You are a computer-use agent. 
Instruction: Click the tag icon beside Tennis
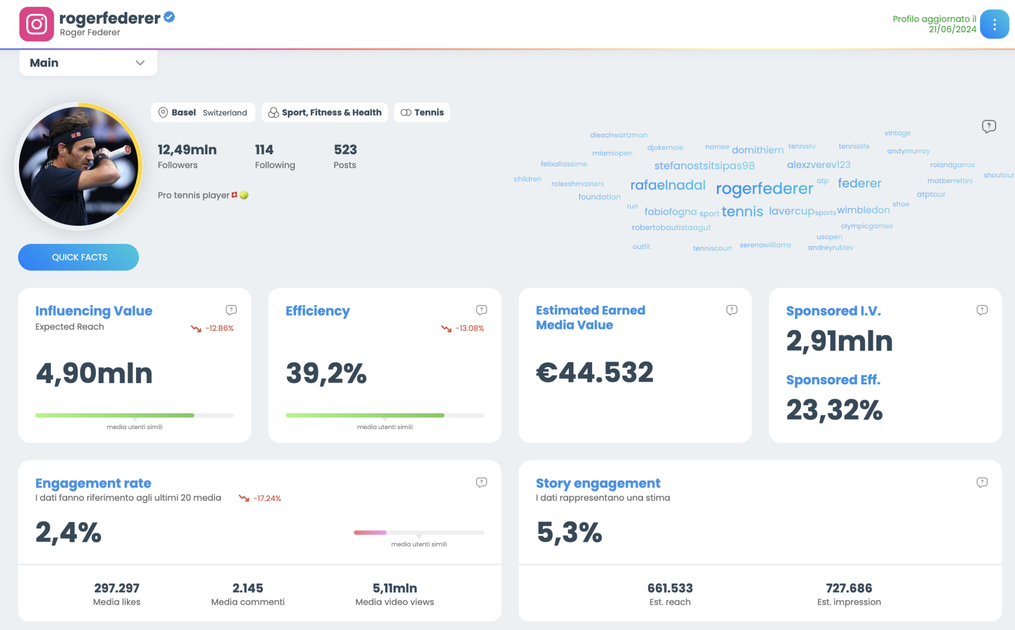pos(406,112)
